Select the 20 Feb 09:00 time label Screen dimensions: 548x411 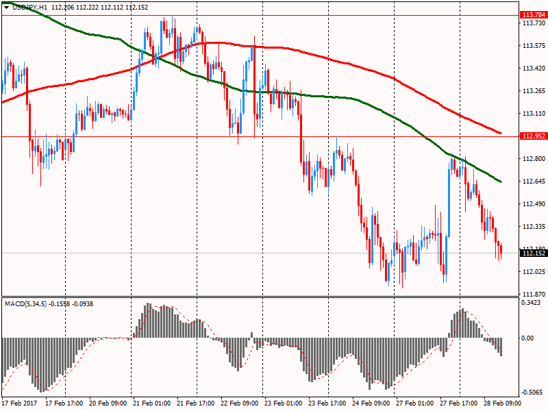(x=108, y=403)
